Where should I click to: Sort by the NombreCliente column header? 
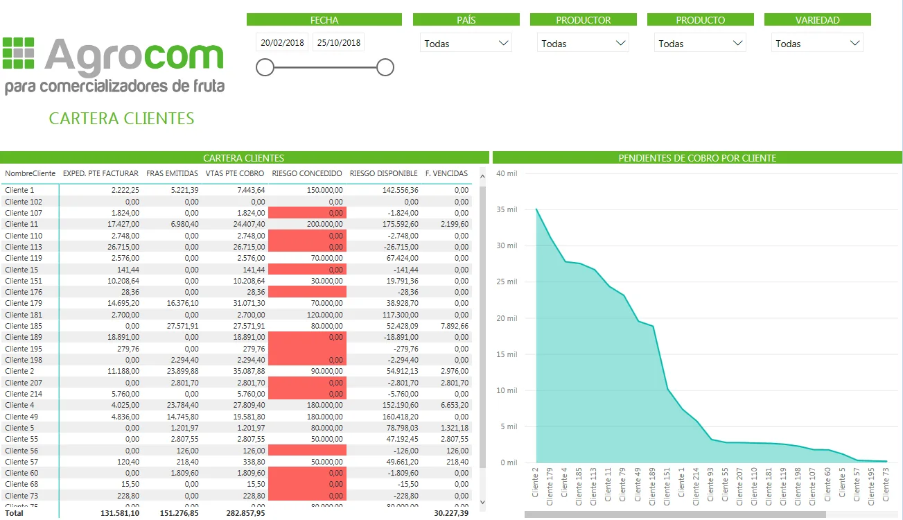[x=30, y=173]
